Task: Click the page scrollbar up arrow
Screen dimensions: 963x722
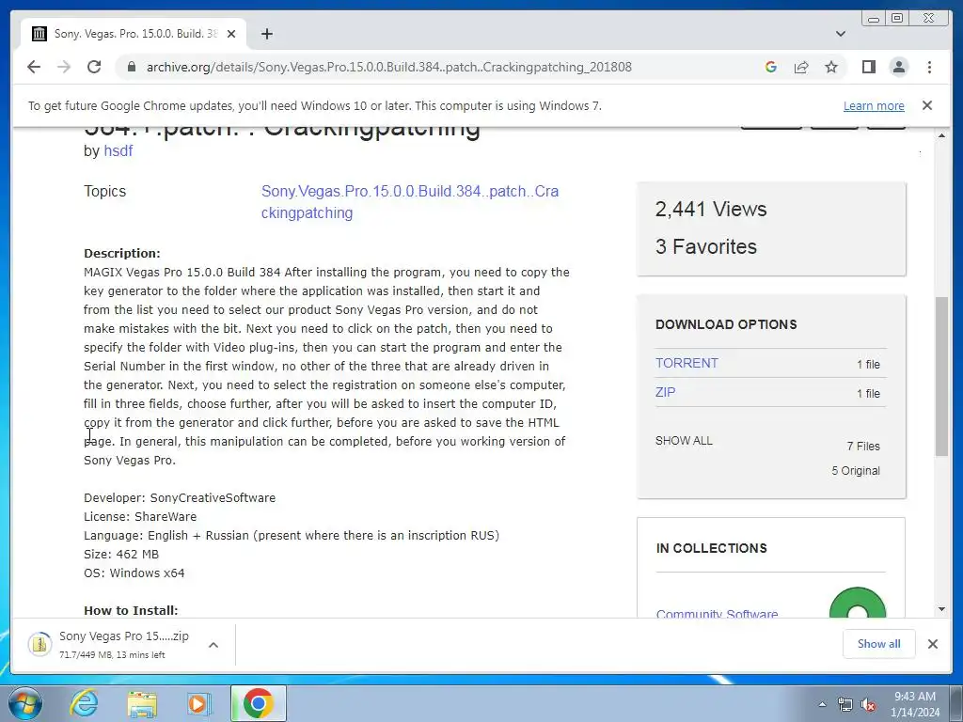Action: click(941, 135)
